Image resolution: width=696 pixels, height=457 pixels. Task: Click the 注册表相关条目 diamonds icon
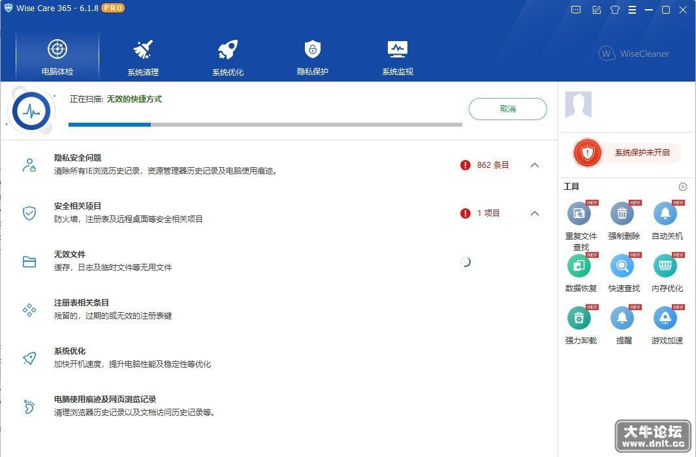point(29,309)
